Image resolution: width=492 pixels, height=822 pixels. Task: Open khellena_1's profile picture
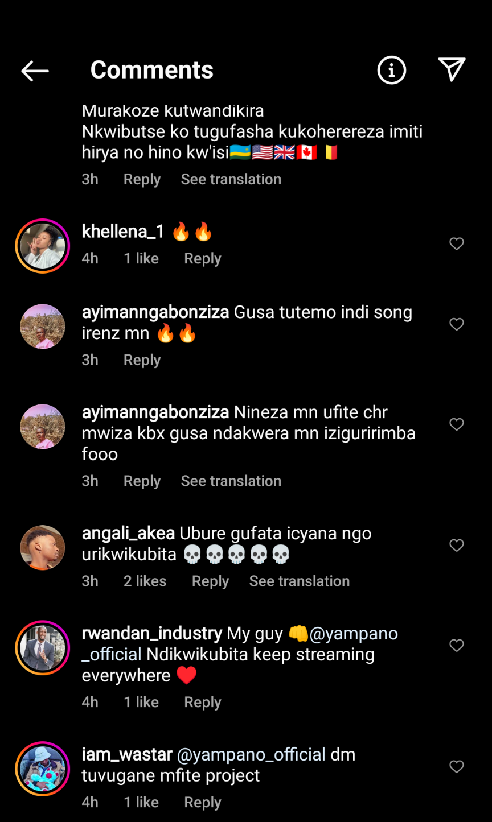(x=43, y=246)
